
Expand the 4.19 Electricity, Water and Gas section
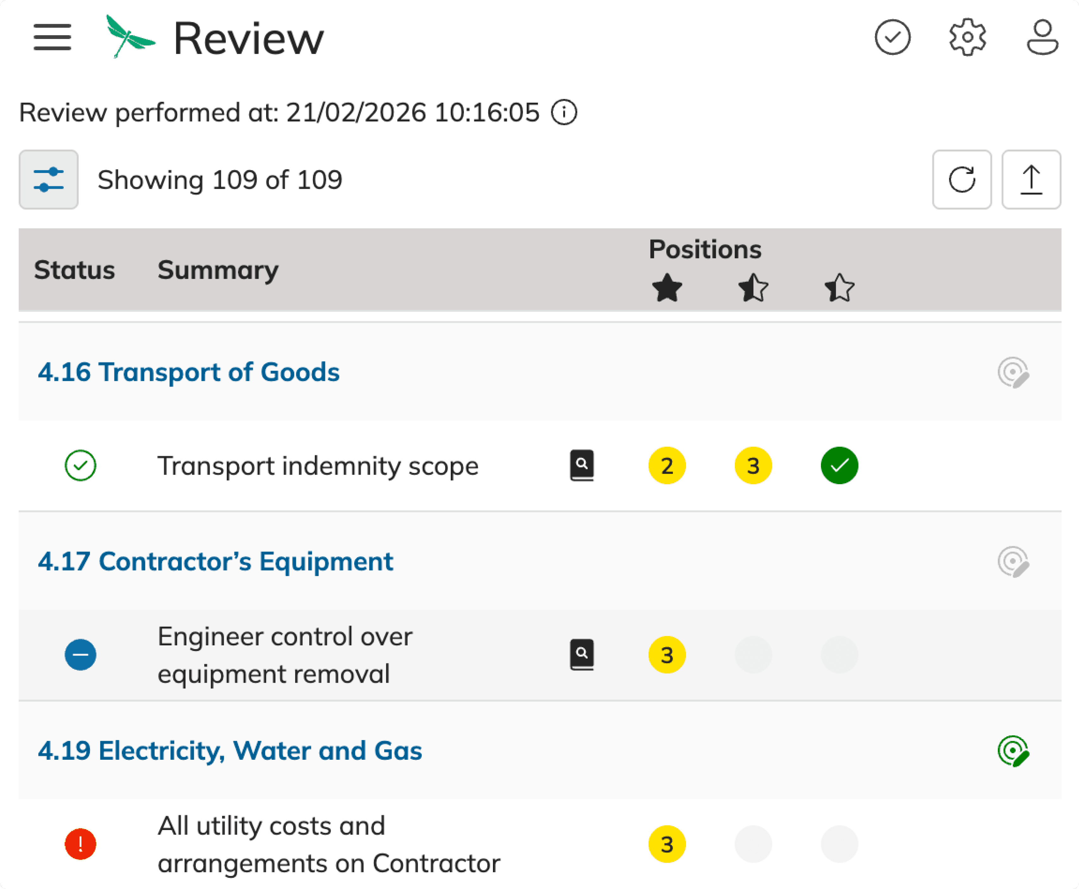(x=229, y=751)
